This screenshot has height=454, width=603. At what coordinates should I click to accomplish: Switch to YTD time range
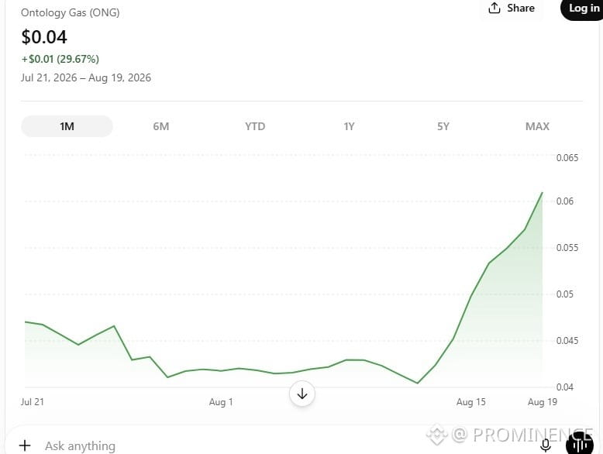point(255,126)
